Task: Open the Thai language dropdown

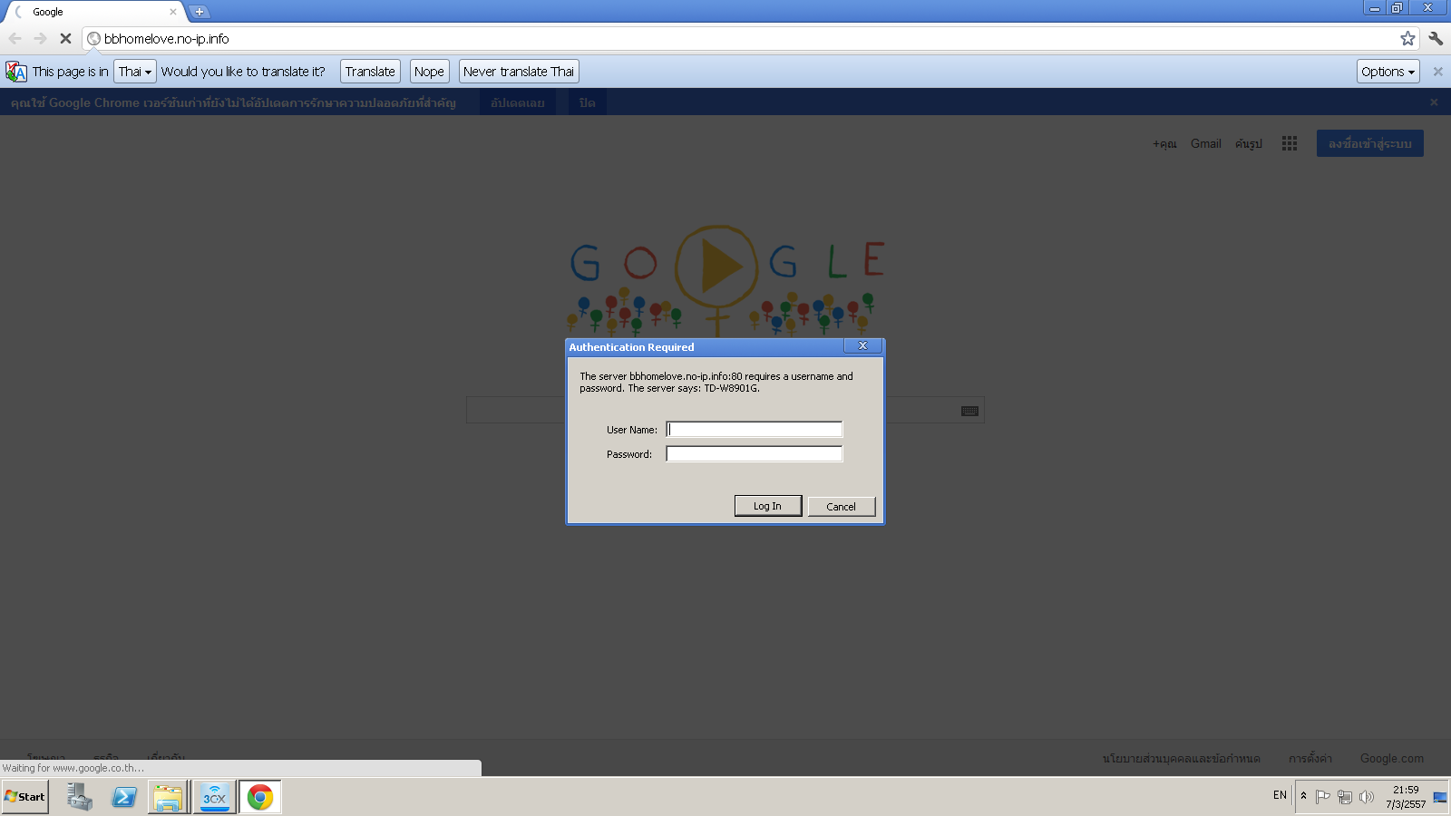Action: click(x=135, y=72)
